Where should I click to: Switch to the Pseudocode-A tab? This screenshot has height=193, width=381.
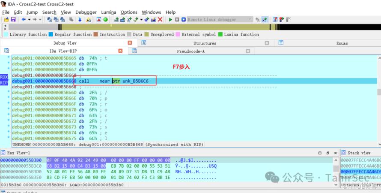click(x=191, y=51)
